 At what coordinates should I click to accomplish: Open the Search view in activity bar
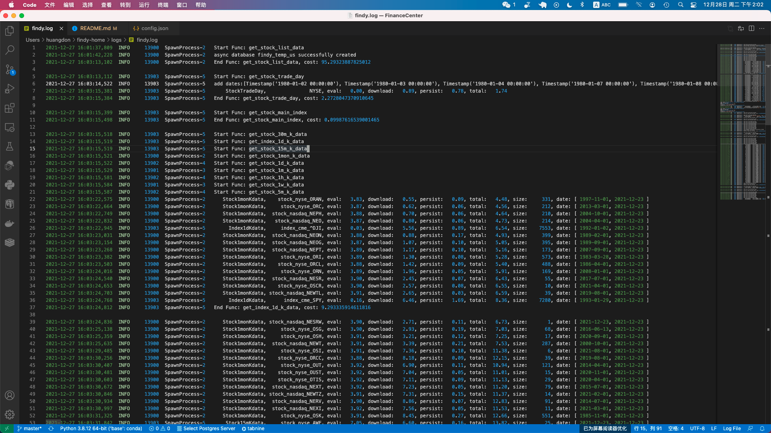10,50
